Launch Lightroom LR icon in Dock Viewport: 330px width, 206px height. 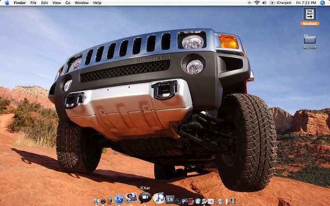tap(170, 200)
